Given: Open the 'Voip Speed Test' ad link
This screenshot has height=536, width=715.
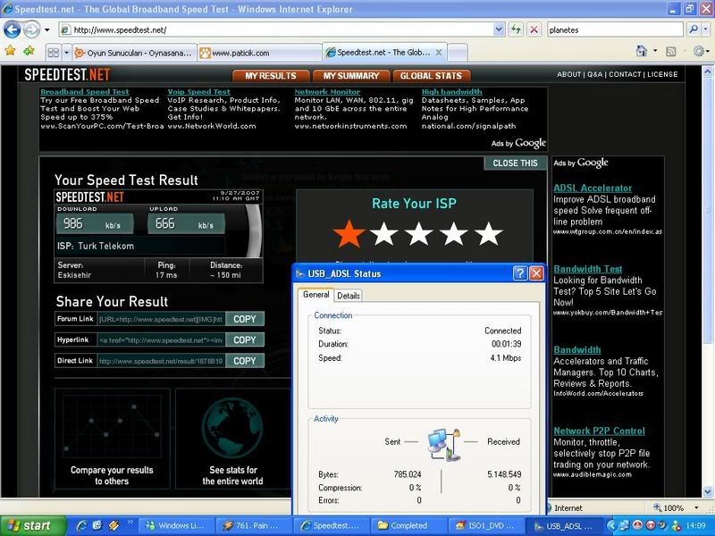Looking at the screenshot, I should 198,92.
